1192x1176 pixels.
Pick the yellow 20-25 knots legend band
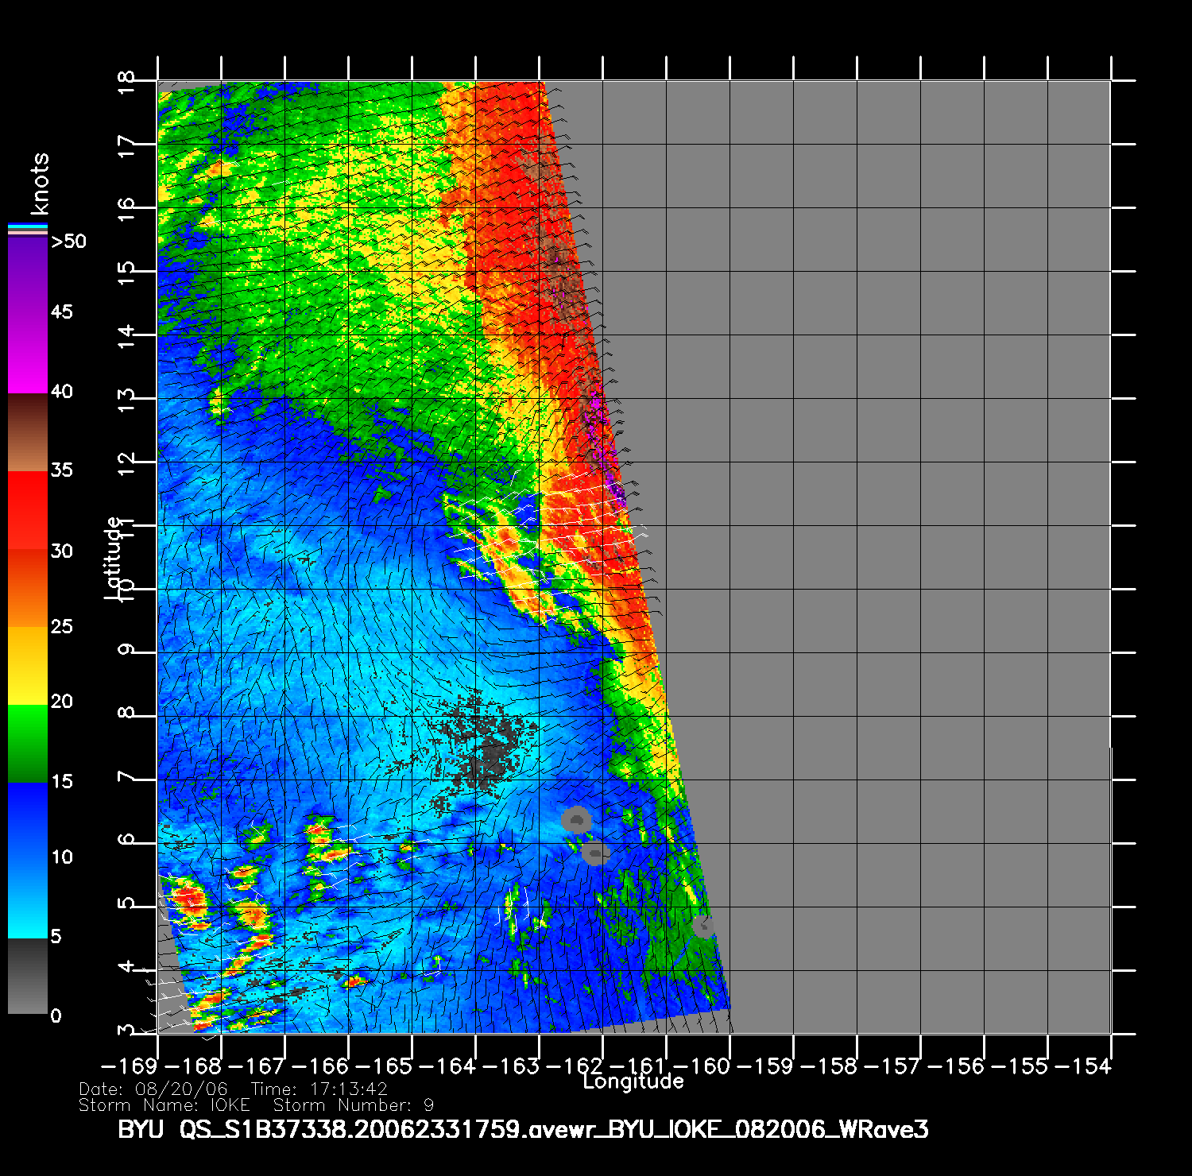click(28, 666)
